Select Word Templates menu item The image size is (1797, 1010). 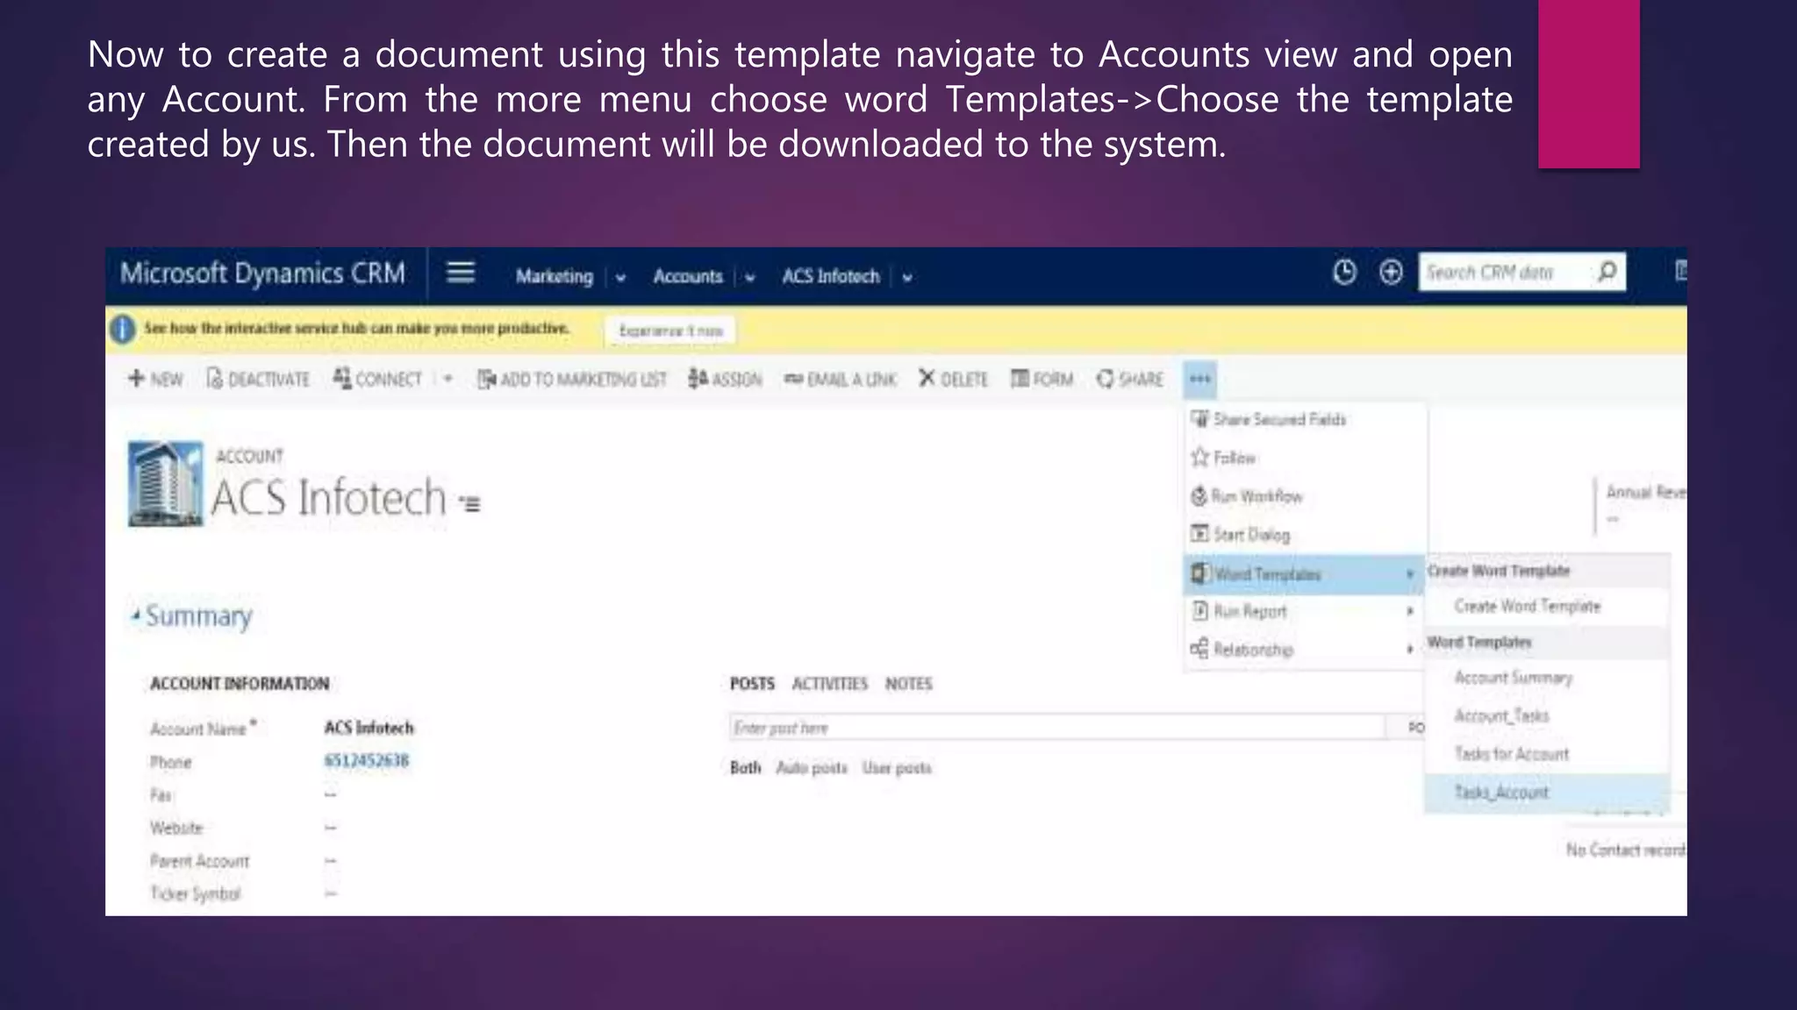coord(1305,574)
